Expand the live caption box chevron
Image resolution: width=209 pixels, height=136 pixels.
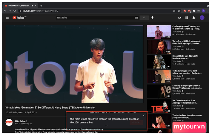107,126
